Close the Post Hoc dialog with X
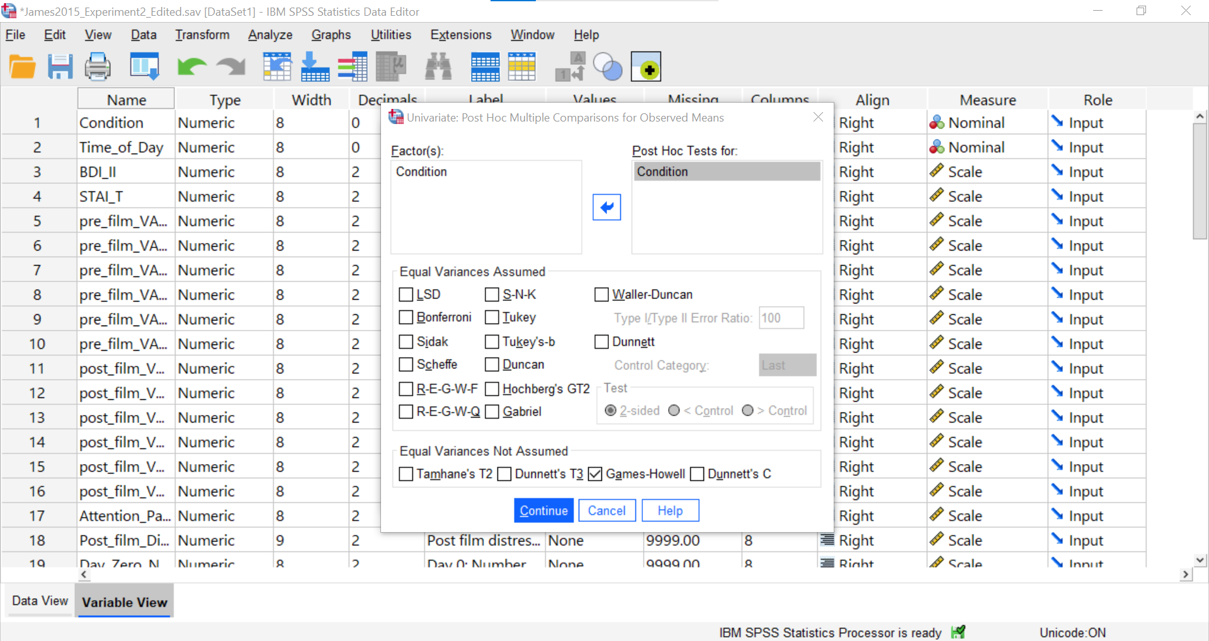This screenshot has height=641, width=1209. pos(818,117)
